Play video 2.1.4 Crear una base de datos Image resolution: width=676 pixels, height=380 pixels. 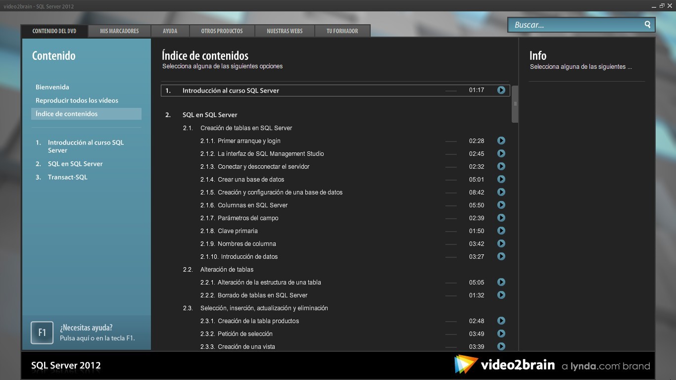point(501,179)
